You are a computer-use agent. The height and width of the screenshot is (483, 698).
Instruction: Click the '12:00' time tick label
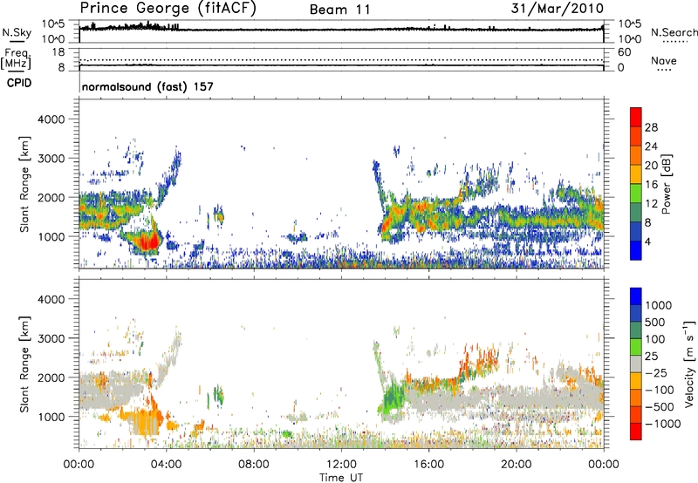pyautogui.click(x=341, y=465)
